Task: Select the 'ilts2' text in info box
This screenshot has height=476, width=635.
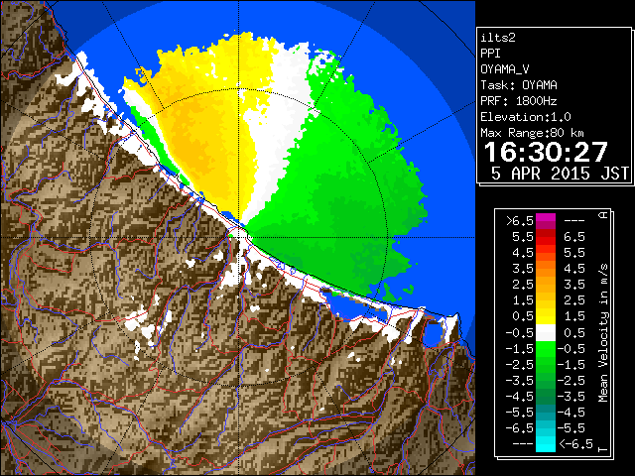Action: pyautogui.click(x=498, y=38)
